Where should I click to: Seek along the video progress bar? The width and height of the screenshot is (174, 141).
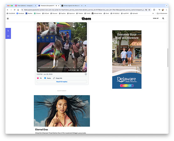coord(62,67)
